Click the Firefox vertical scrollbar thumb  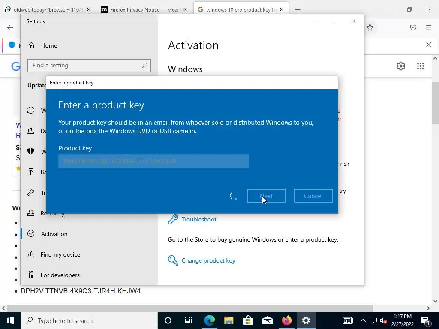435,104
